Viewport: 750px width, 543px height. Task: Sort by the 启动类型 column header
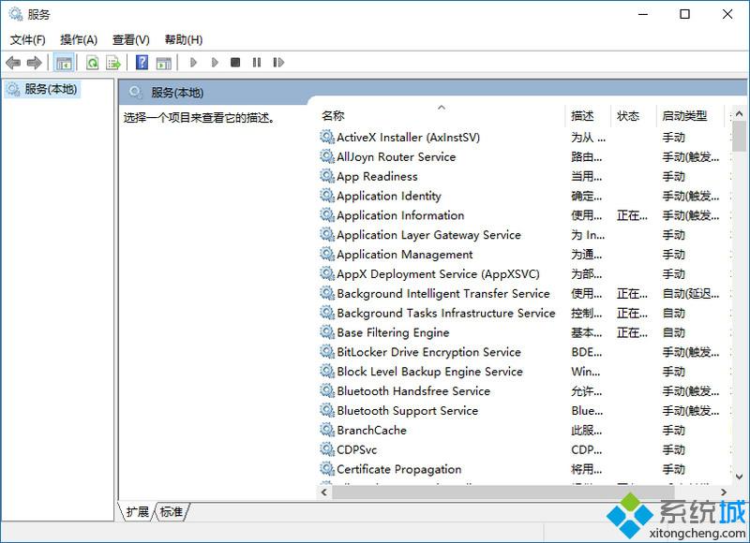[x=690, y=115]
